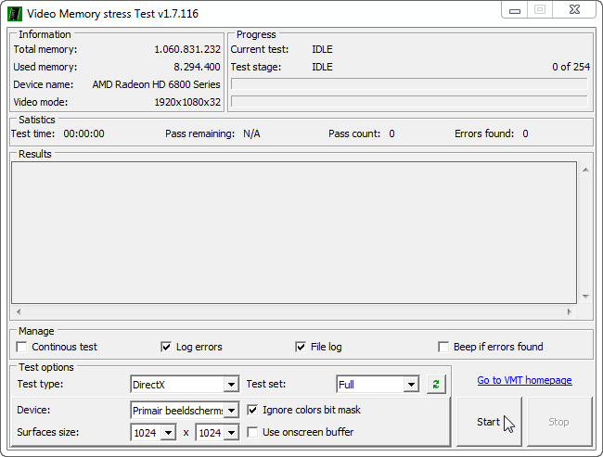Click the total memory value 1.060.831.232
The image size is (603, 457).
click(187, 49)
